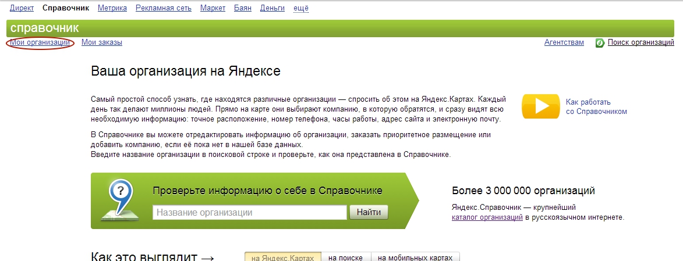The width and height of the screenshot is (683, 261).
Task: Click the Ваша организация на Яндексе heading
Action: (x=186, y=71)
